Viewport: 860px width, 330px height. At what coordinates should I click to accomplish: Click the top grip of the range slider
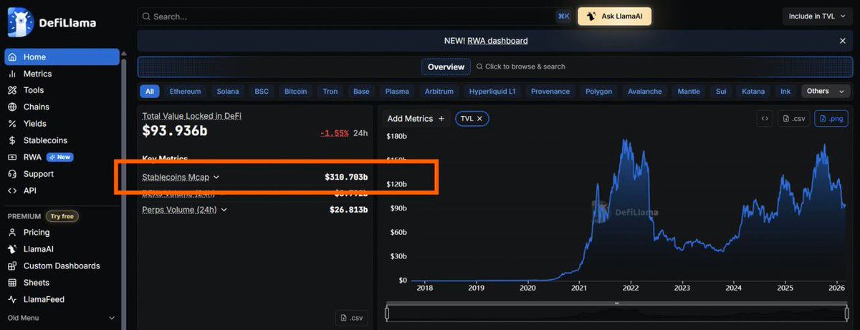[616, 304]
